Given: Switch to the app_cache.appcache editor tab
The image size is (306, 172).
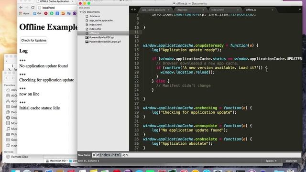Looking at the screenshot, I should point(153,10).
